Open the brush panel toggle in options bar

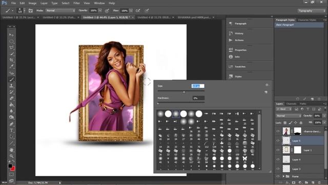pos(31,10)
